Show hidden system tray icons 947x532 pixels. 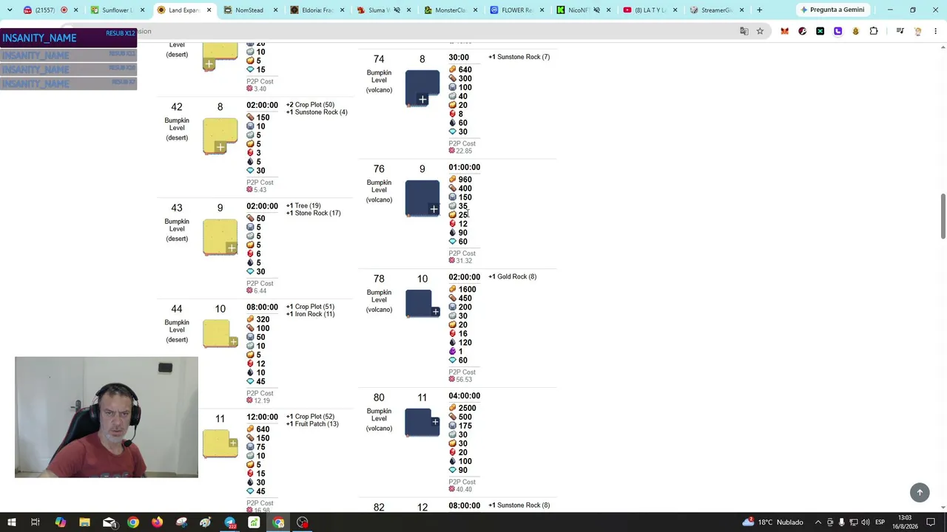[818, 522]
